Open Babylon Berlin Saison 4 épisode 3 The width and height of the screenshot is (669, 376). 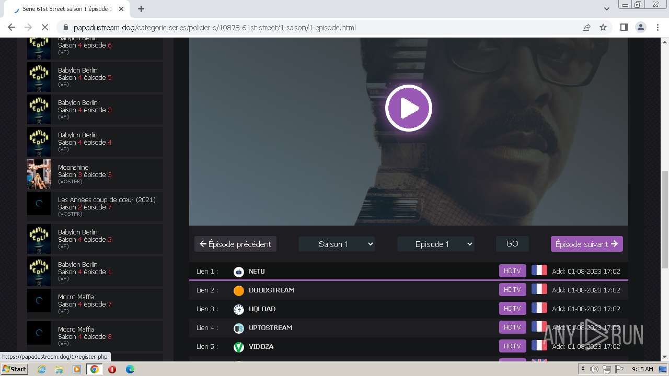tap(95, 110)
